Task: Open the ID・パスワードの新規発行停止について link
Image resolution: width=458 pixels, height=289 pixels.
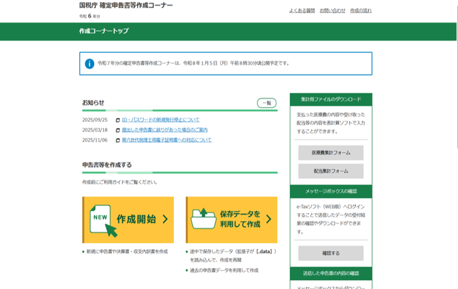Action: [160, 120]
